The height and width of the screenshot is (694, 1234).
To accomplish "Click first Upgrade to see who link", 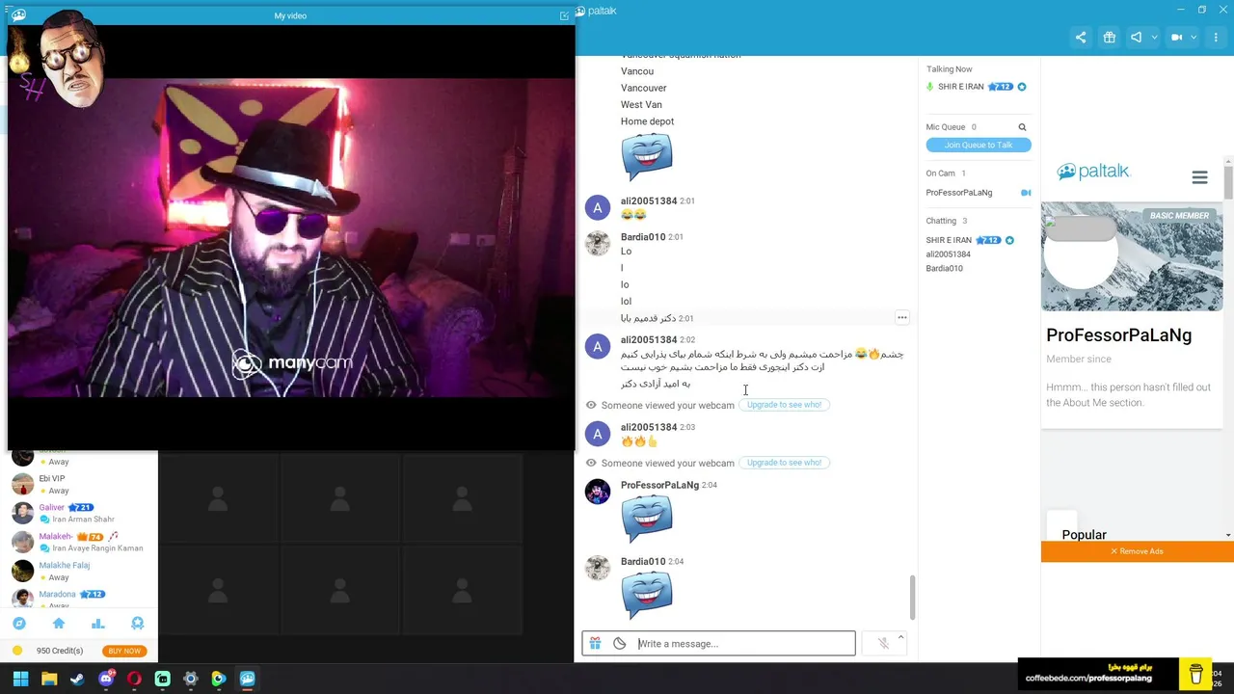I will [x=784, y=405].
